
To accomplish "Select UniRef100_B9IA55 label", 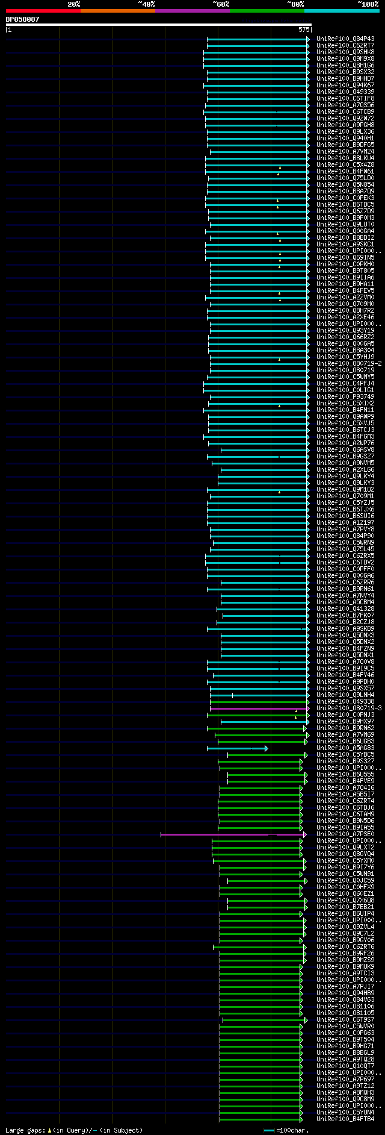I will (345, 828).
